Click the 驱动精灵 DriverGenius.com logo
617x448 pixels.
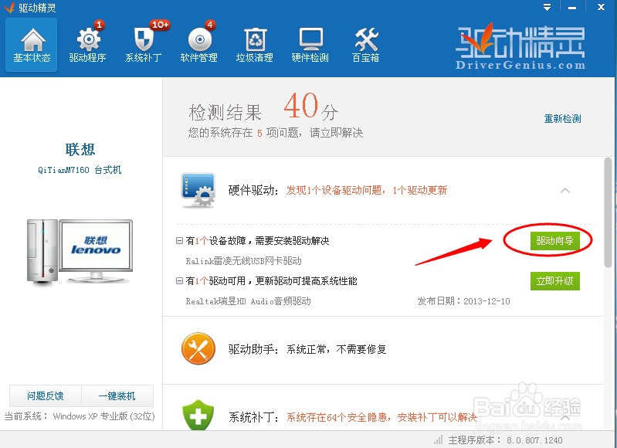[520, 46]
